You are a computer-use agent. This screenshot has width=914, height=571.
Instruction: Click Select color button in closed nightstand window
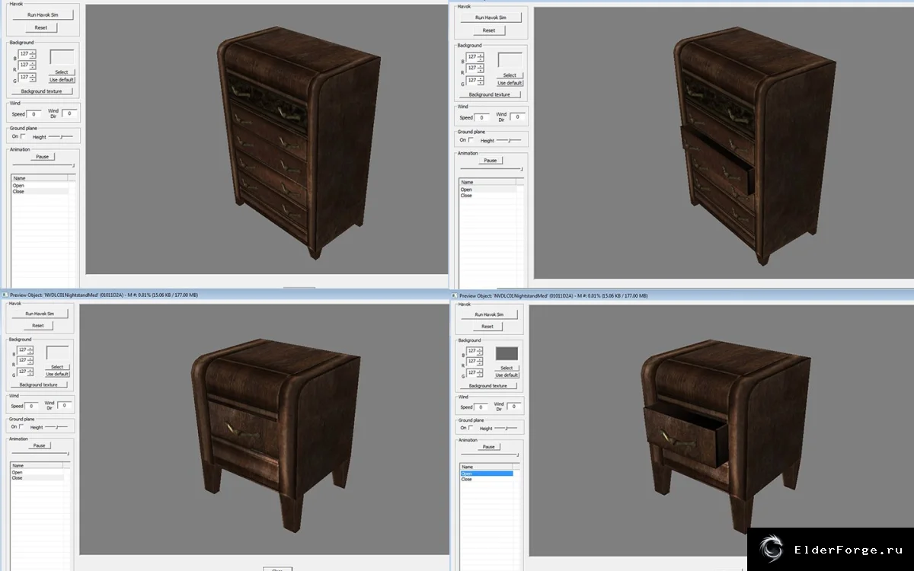tap(57, 367)
